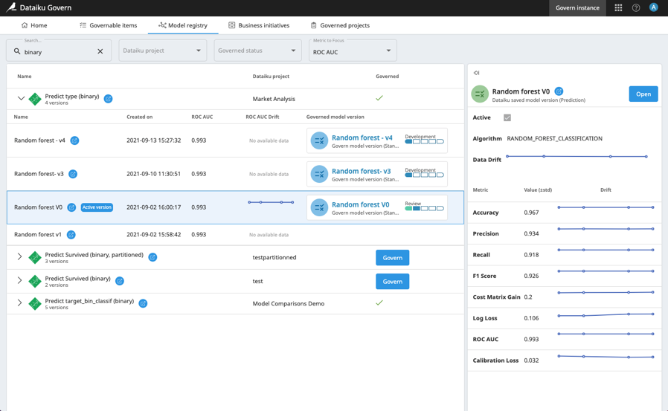
Task: Click the help question mark icon
Action: click(636, 7)
